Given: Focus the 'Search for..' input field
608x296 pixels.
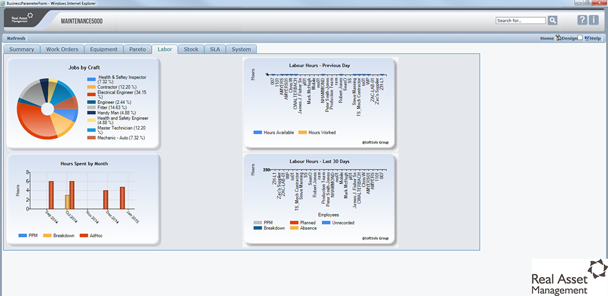Looking at the screenshot, I should [x=520, y=20].
